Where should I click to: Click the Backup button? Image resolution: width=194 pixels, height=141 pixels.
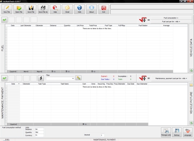tap(177, 132)
